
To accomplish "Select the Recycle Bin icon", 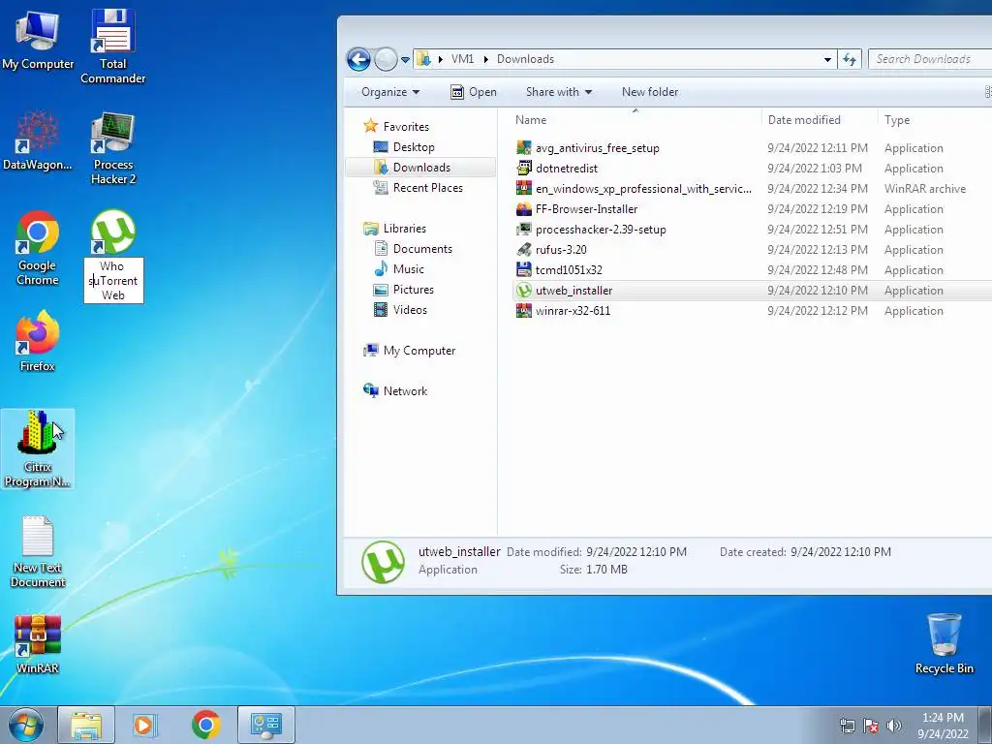I will click(944, 644).
